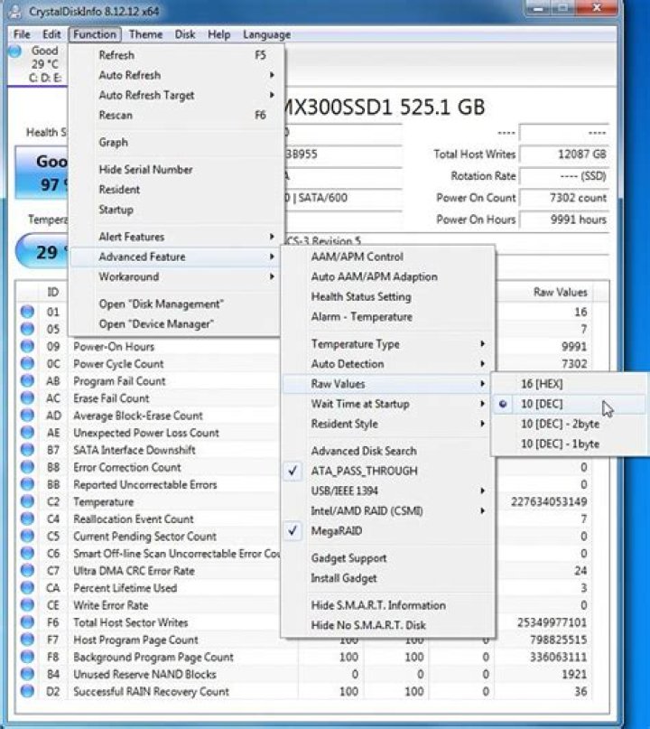
Task: Click status circle for D2 Successful RAIN Recovery
Action: pos(27,691)
